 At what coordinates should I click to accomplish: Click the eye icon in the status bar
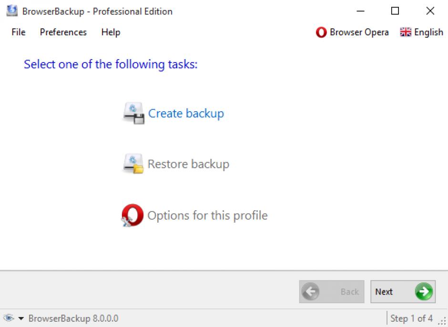9,318
